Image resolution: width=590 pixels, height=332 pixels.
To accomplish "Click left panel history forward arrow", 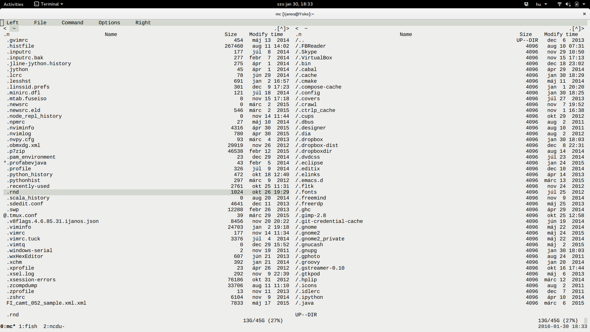I will tap(288, 29).
